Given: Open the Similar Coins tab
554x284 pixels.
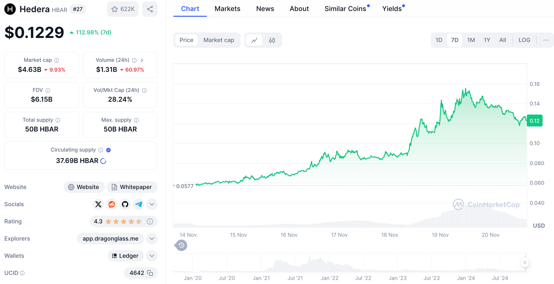Looking at the screenshot, I should pyautogui.click(x=345, y=9).
